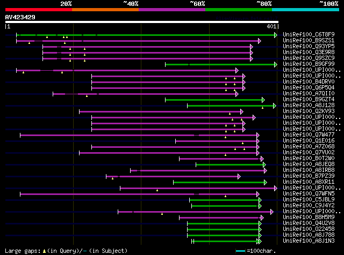
Task: Click the cyan 100char scale bar
Action: tap(240, 251)
